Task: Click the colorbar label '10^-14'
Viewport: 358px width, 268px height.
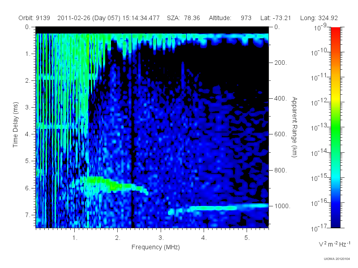Action: 319,152
